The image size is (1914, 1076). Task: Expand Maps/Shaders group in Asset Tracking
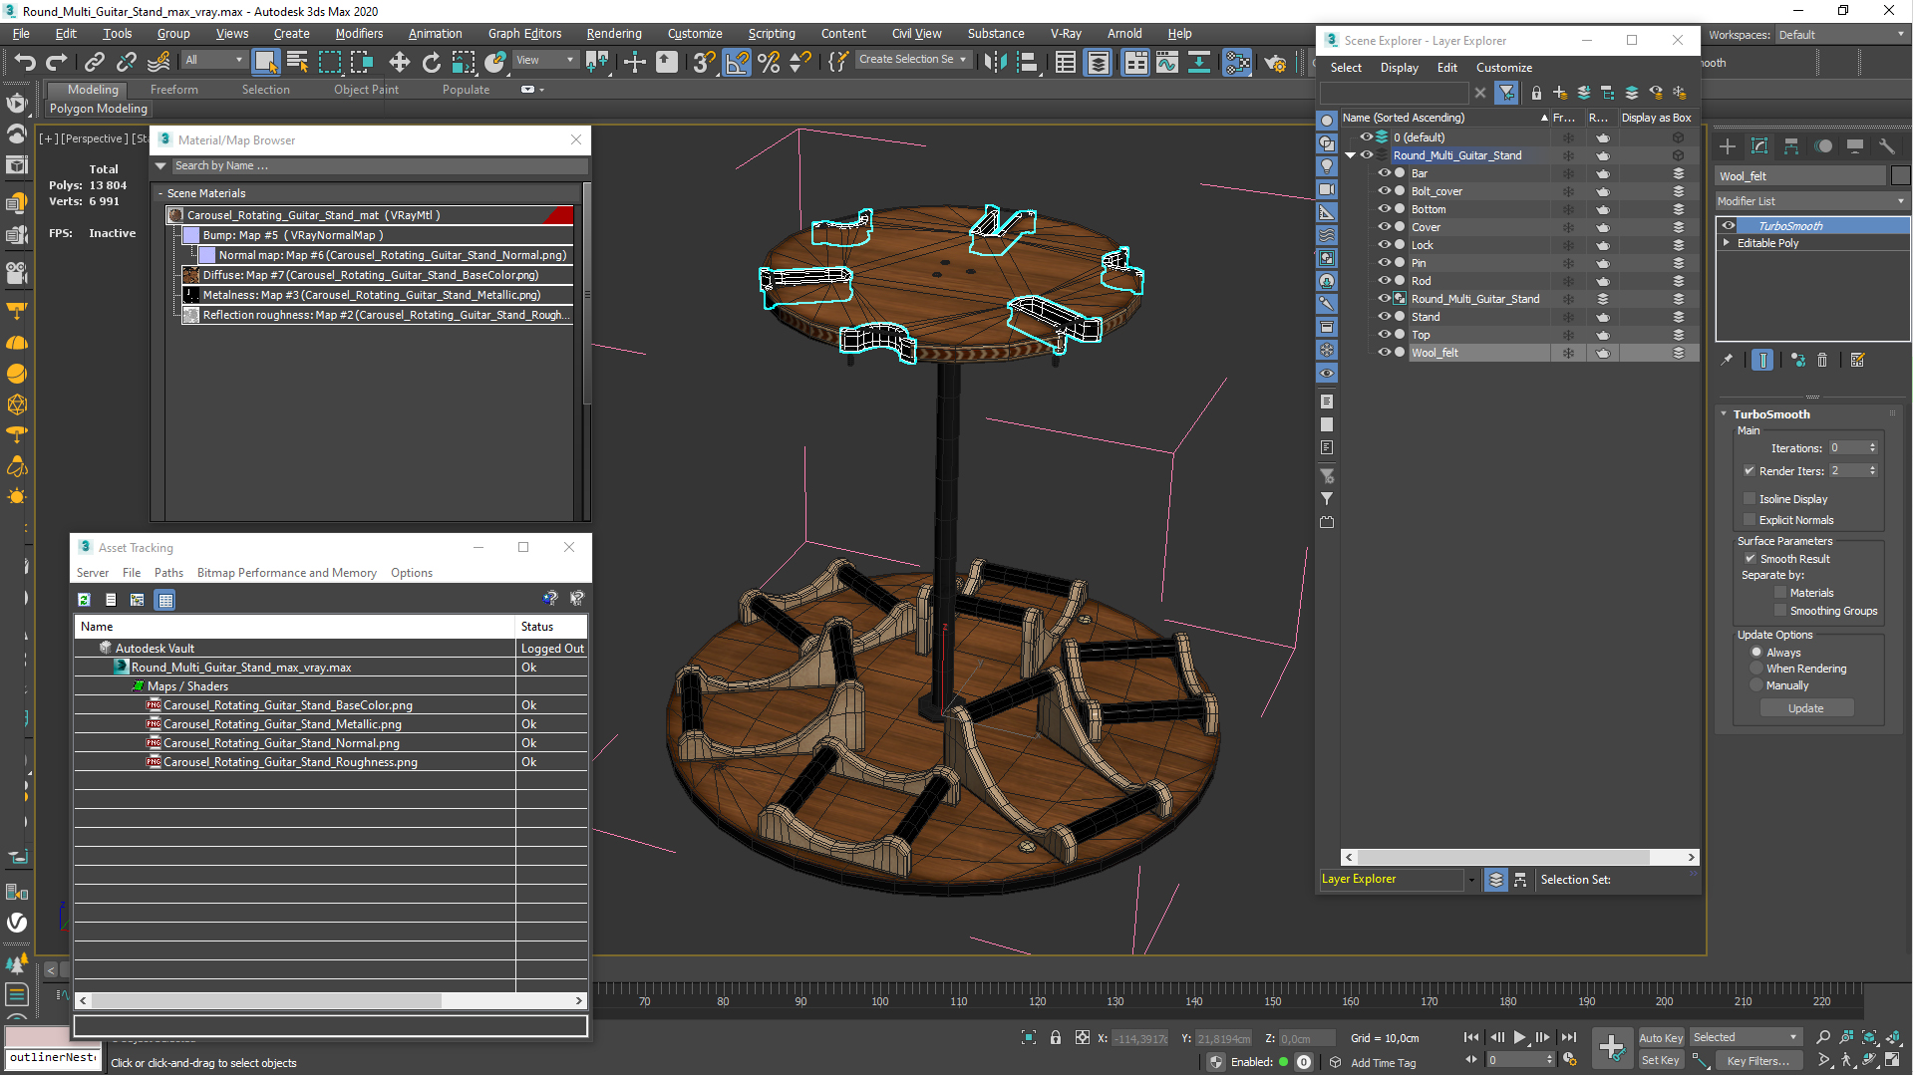coord(136,685)
